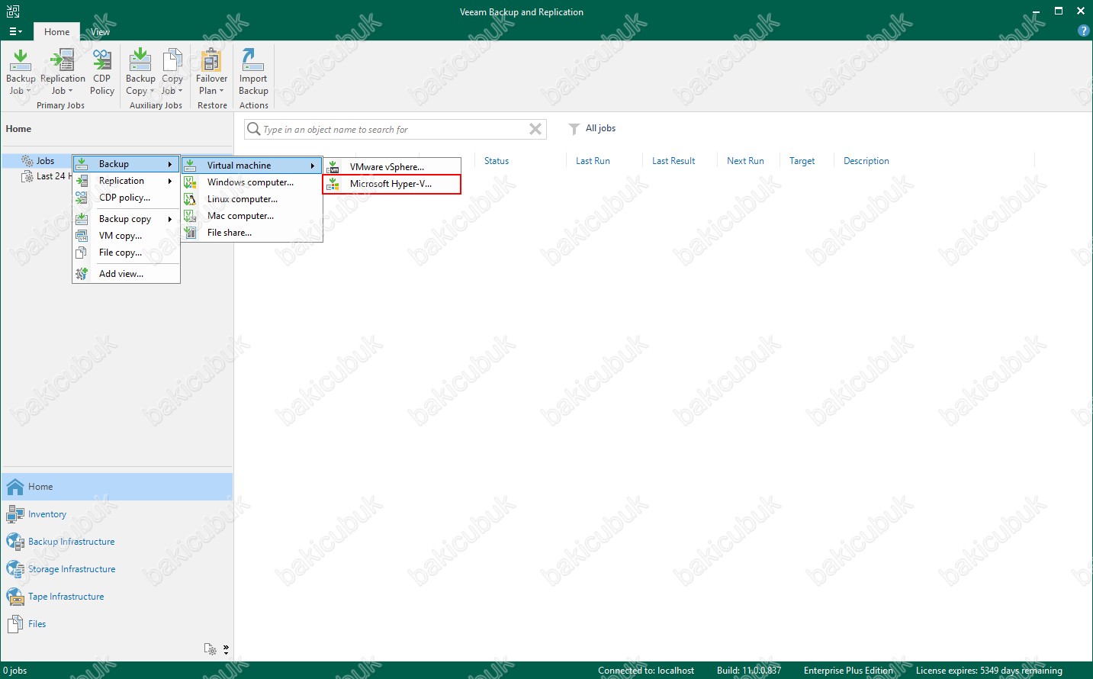Open the Copy Job ribbon button
Image resolution: width=1093 pixels, height=679 pixels.
[x=172, y=72]
